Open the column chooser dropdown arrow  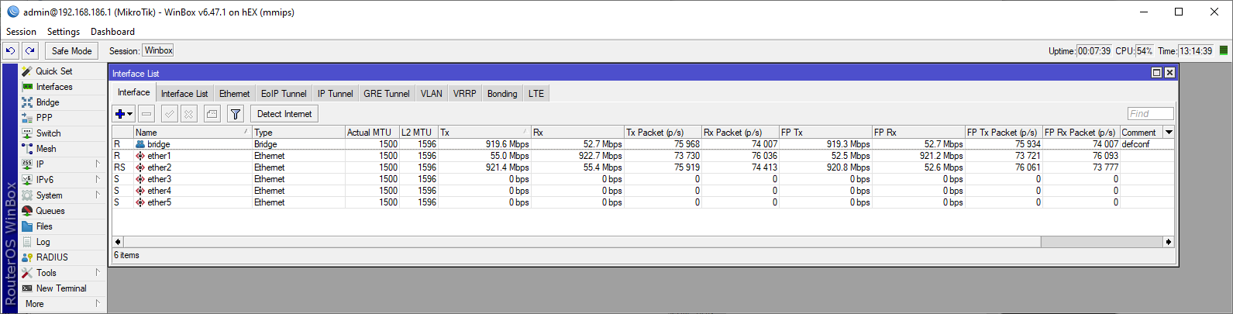point(1169,133)
